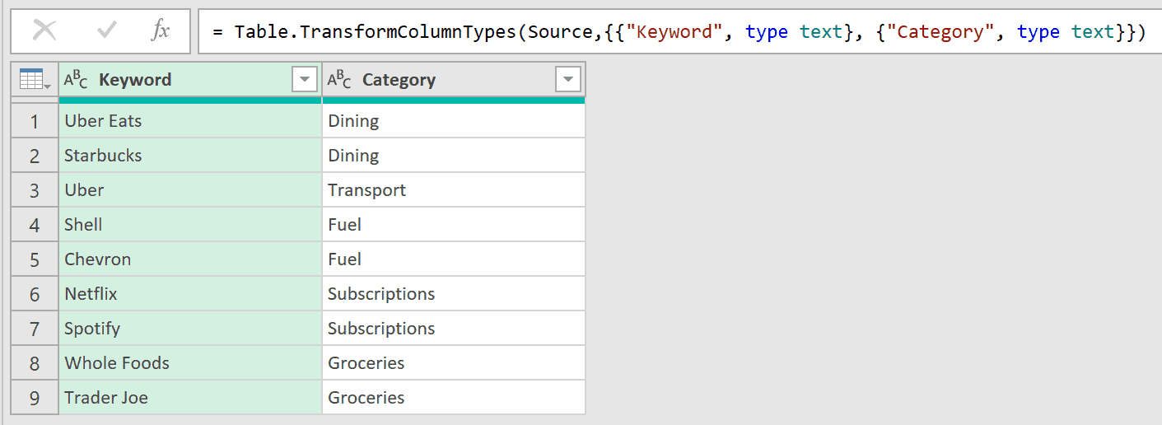The height and width of the screenshot is (425, 1162).
Task: Select the 'Dining' cell in the Uber Eats row
Action: point(454,121)
